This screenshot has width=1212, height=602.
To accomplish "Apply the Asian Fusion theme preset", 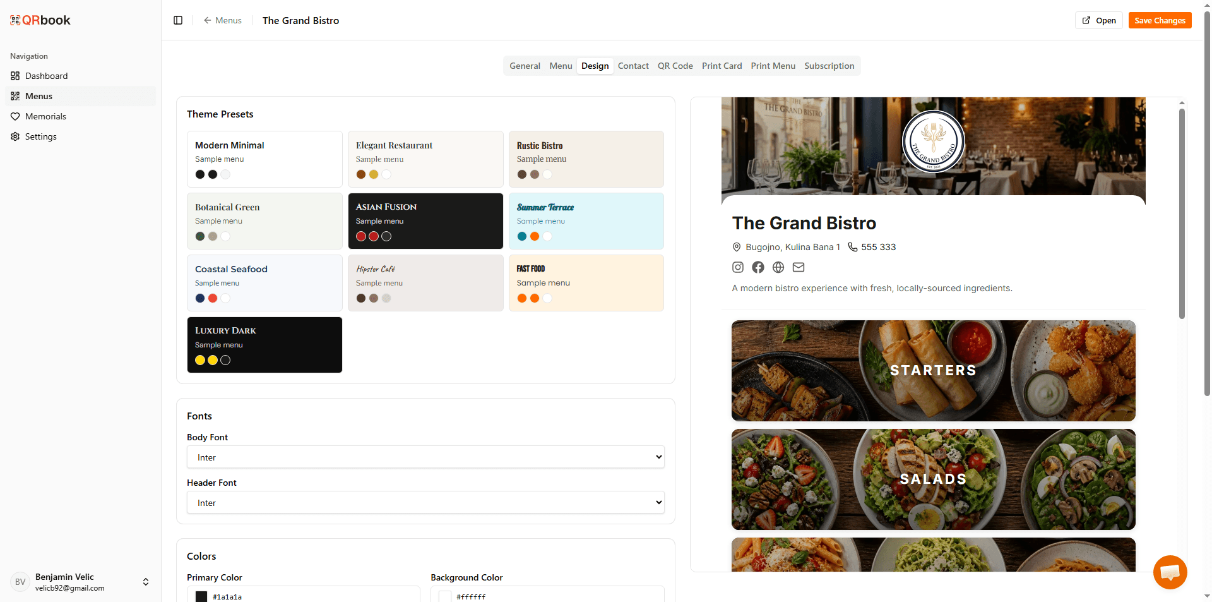I will pyautogui.click(x=425, y=221).
